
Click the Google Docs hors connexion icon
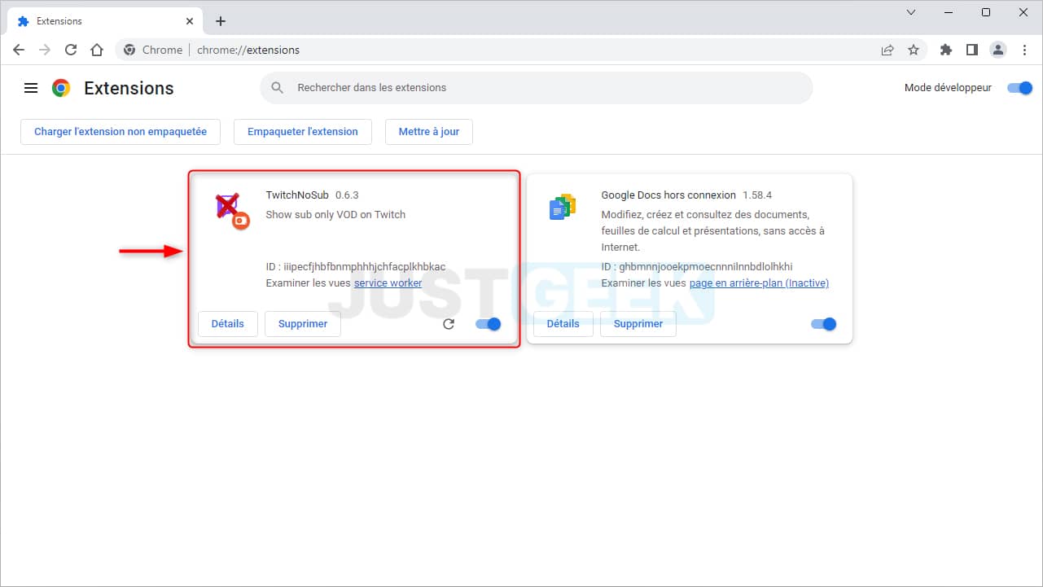click(x=563, y=208)
